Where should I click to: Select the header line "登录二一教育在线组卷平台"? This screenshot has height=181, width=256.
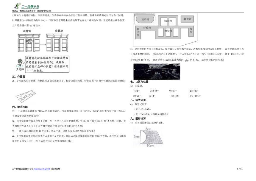tap(24, 11)
